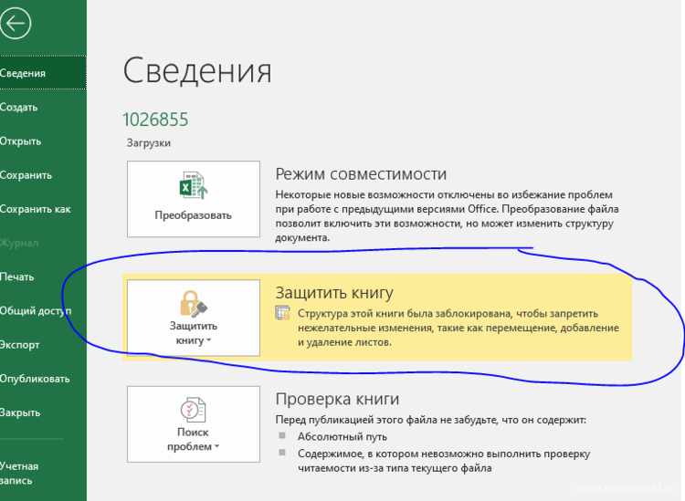Select Открыть in the backstage menu
This screenshot has height=501, width=685.
point(43,141)
